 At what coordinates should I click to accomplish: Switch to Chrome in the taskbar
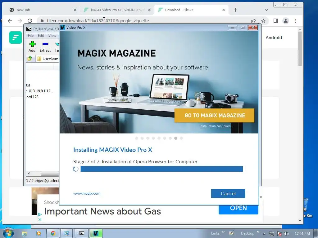pos(53,233)
